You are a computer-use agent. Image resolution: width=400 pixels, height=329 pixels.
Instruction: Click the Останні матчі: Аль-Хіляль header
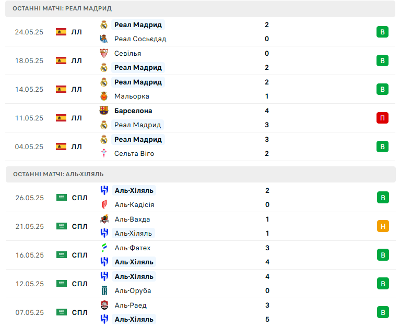pos(201,174)
